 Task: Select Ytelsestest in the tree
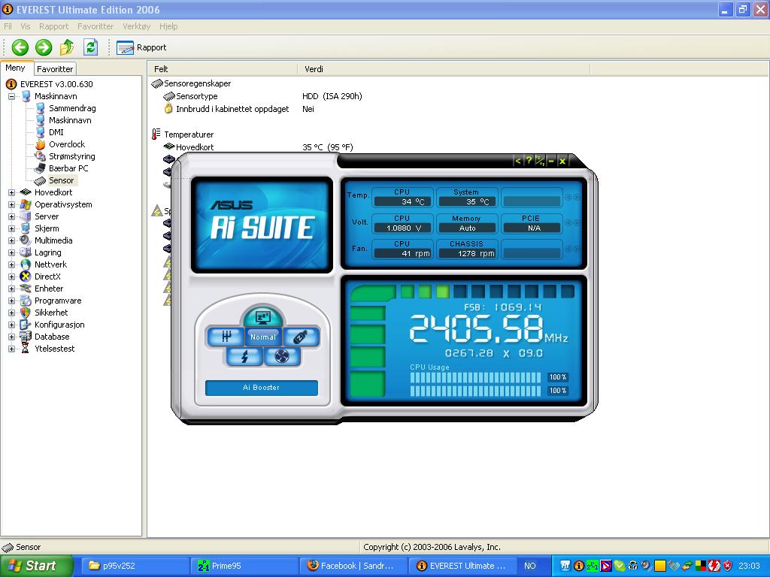(54, 349)
